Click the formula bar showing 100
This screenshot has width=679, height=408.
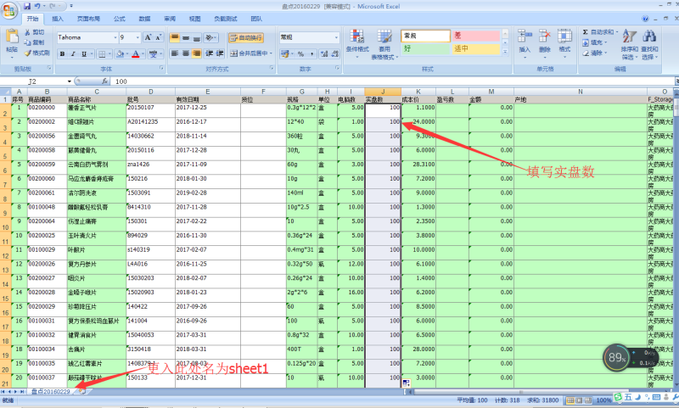click(x=393, y=81)
